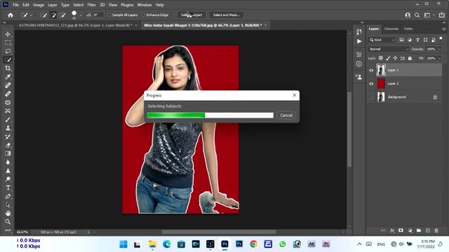This screenshot has width=449, height=252.
Task: Open the Kind filter dropdown
Action: click(382, 40)
